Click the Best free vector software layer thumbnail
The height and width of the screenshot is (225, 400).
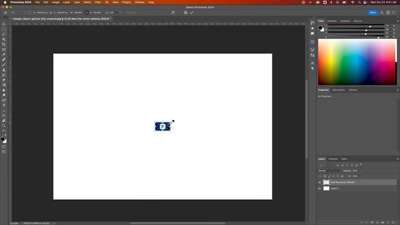pos(326,182)
